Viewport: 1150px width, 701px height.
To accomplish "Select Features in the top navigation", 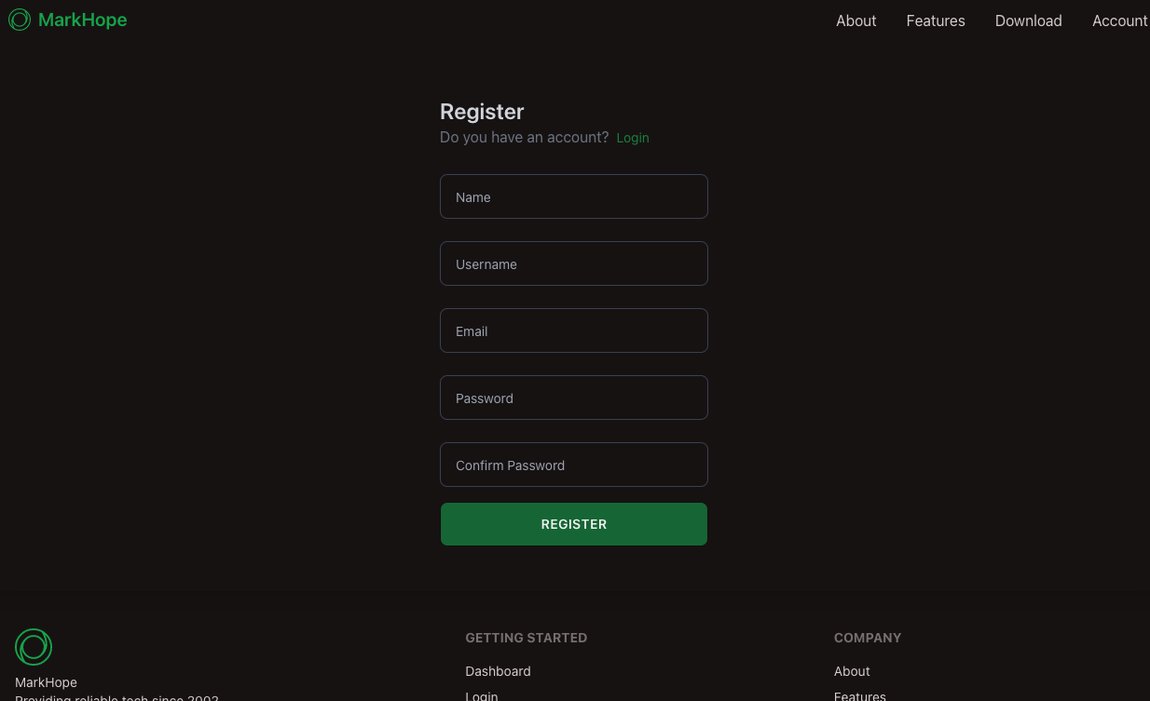I will (x=936, y=20).
